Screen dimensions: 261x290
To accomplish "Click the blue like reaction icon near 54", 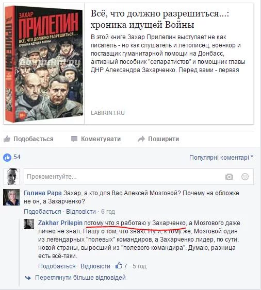I will coord(7,158).
